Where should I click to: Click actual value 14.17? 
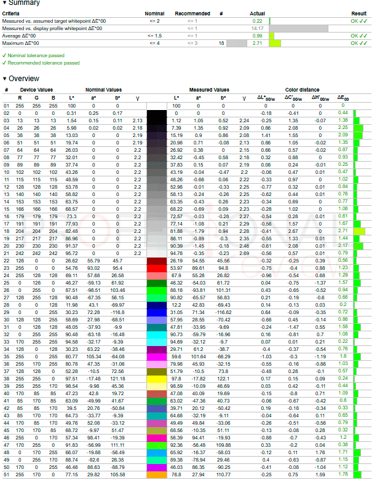[x=257, y=28]
